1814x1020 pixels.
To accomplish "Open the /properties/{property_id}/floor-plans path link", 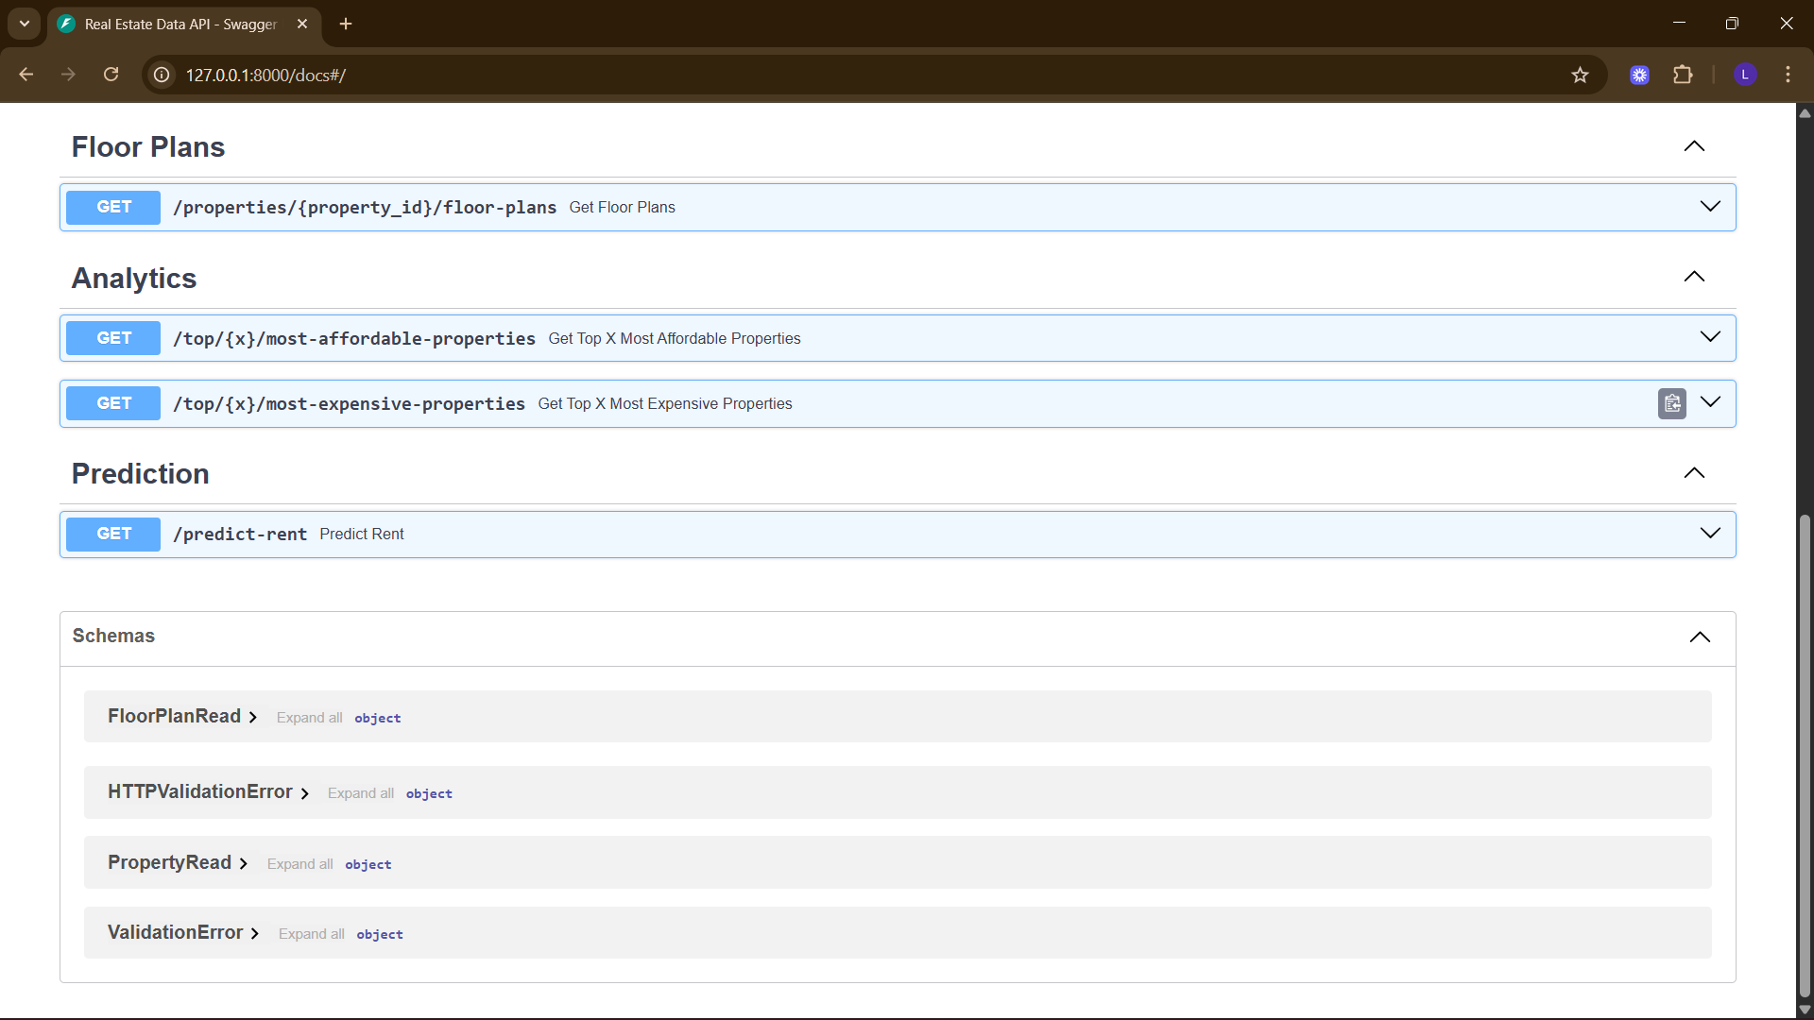I will tap(365, 207).
